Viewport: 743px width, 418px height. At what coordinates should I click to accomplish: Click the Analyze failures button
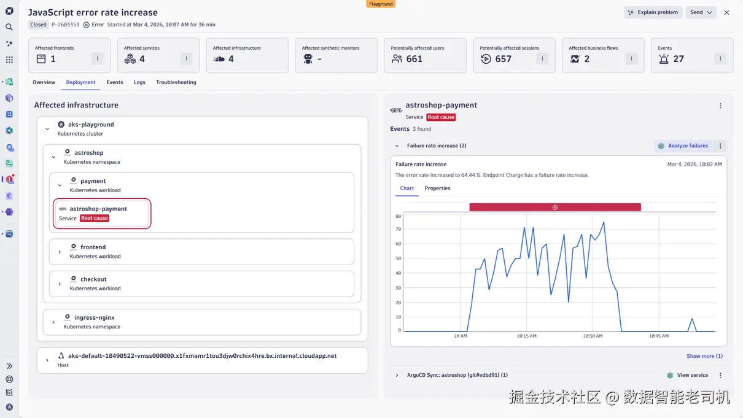[683, 146]
